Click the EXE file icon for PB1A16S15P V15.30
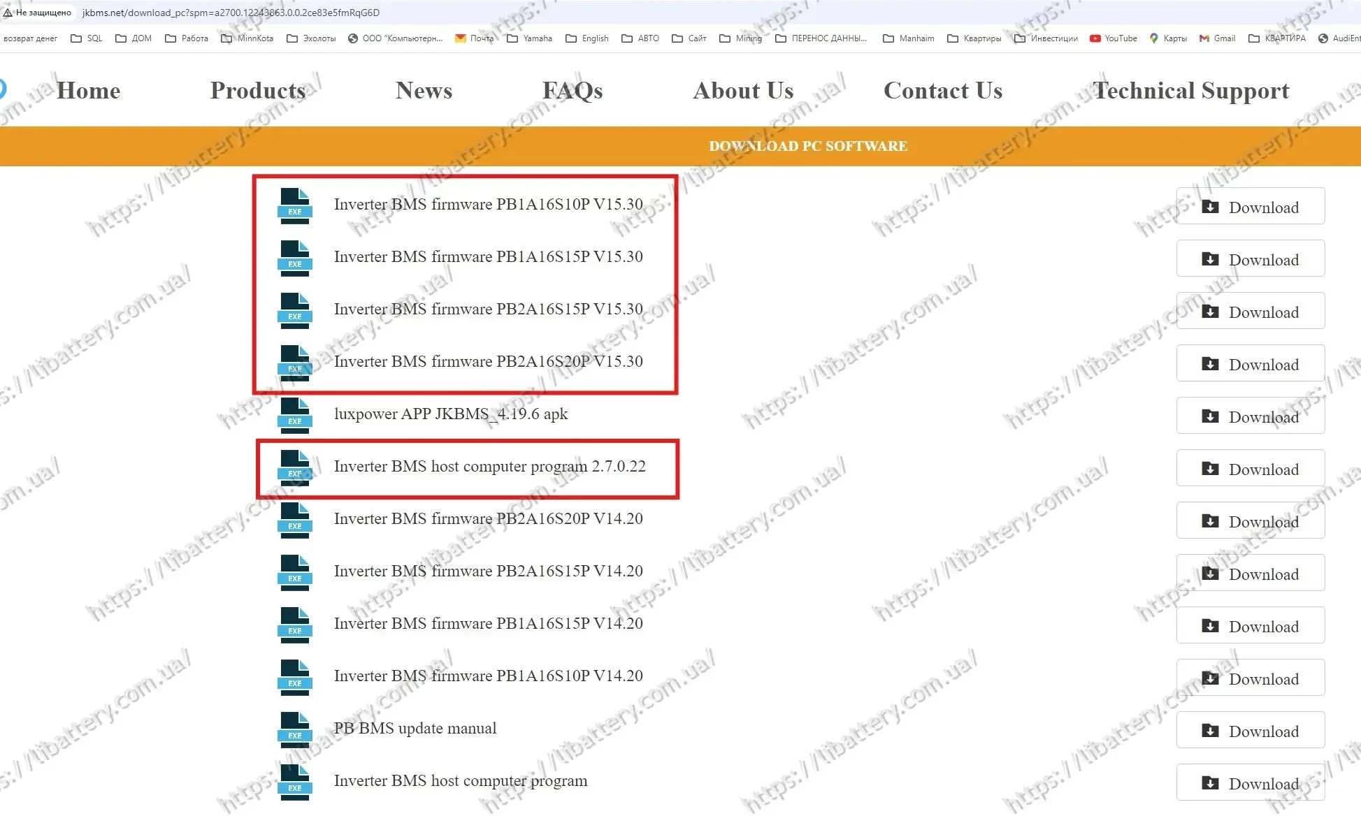Screen dimensions: 1361x816 (295, 258)
